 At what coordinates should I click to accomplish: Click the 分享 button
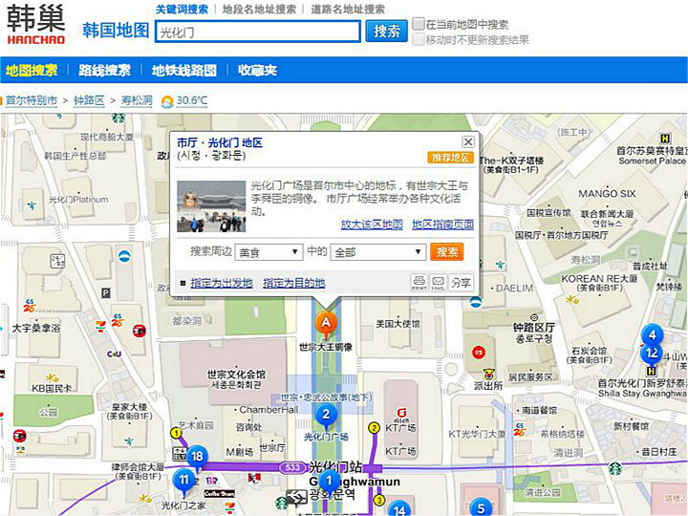tap(461, 283)
